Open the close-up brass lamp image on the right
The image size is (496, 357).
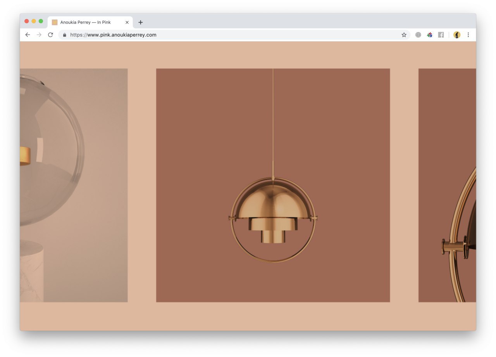pos(447,185)
